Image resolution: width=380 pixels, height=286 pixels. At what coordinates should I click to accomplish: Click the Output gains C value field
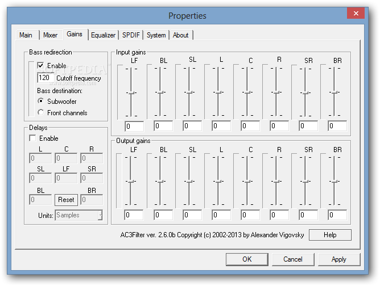pyautogui.click(x=250, y=215)
